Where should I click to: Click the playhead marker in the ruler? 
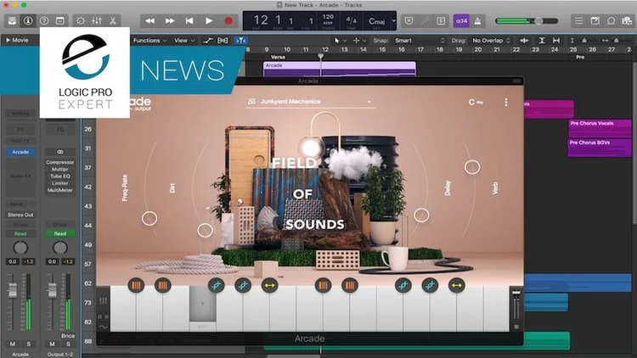coord(320,57)
